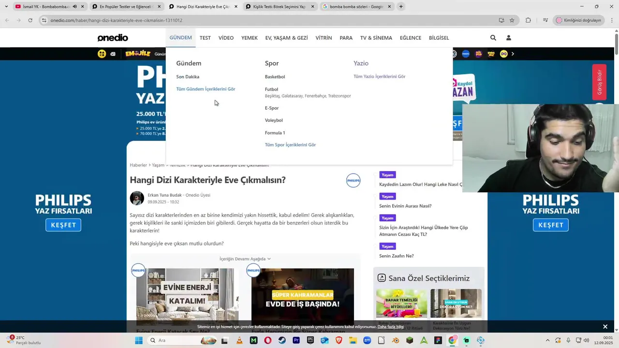Open the EĞLENCE menu

pos(411,38)
